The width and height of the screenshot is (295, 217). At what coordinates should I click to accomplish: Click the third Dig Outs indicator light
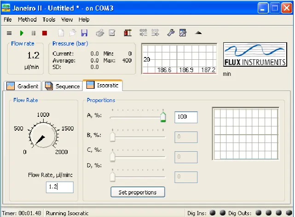(278, 213)
